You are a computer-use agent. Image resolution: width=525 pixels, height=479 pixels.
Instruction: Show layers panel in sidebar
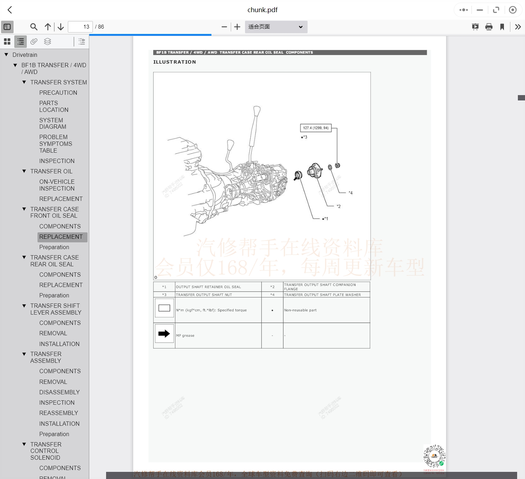[47, 41]
